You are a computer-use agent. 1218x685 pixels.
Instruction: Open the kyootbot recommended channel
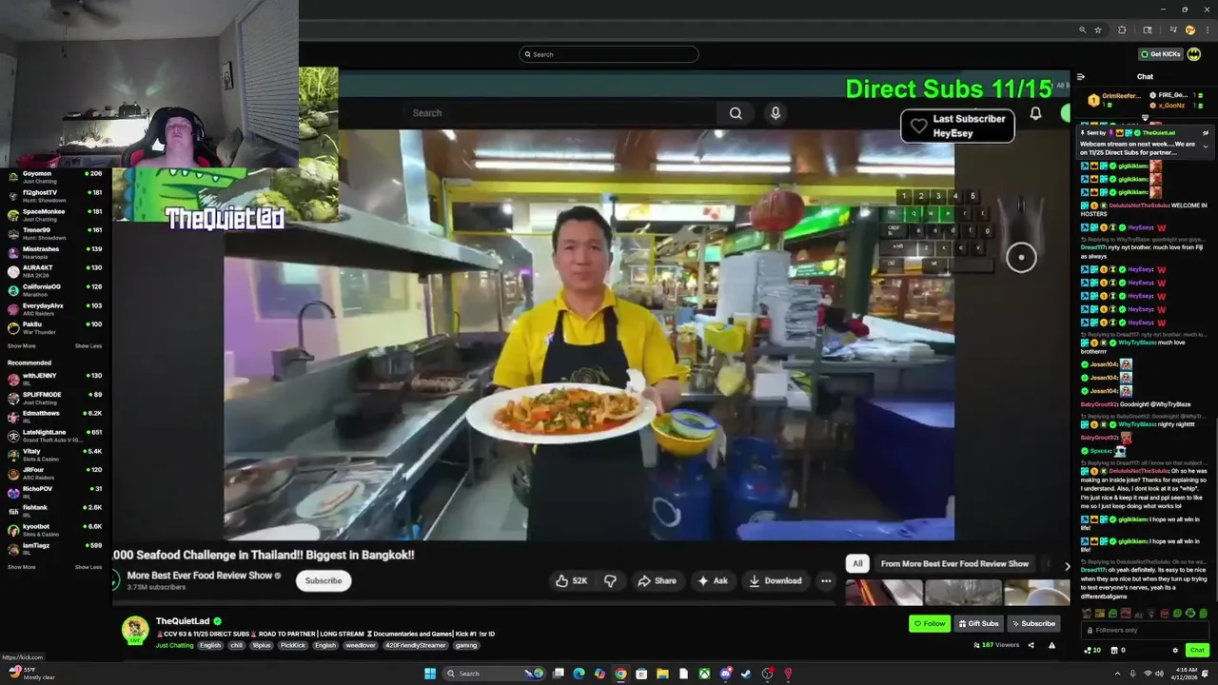click(x=55, y=529)
